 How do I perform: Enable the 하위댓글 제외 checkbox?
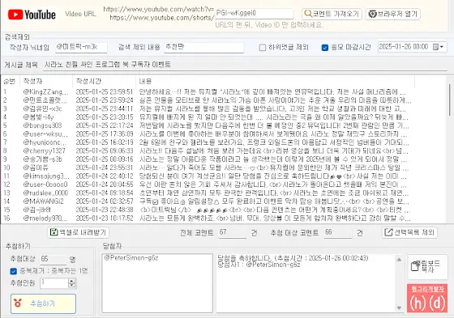[x=263, y=48]
